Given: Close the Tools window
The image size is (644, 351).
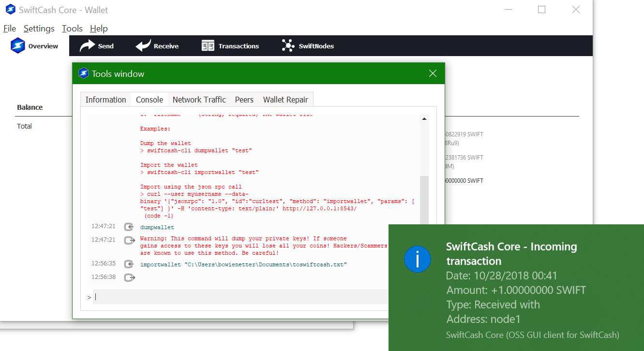Looking at the screenshot, I should 433,73.
